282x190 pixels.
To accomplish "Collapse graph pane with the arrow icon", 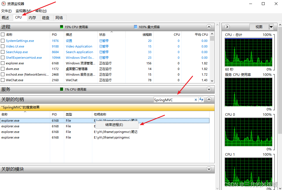I will 227,27.
